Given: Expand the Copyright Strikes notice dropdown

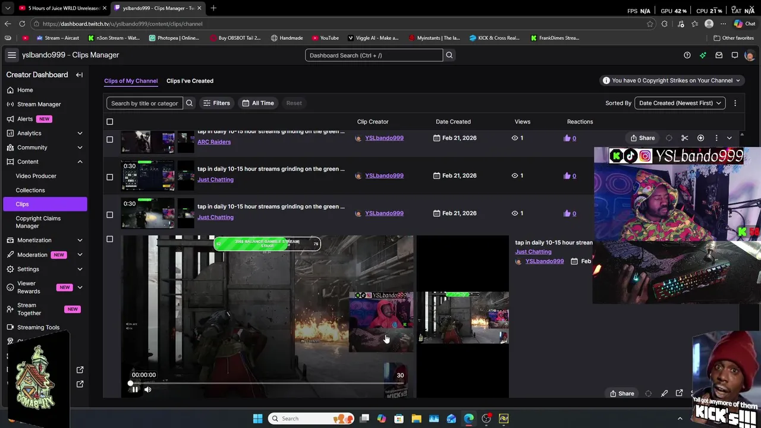Looking at the screenshot, I should 672,80.
